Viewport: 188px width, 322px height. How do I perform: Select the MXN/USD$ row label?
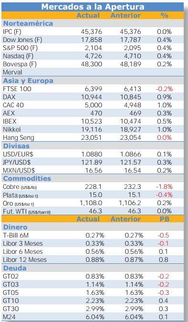[19, 170]
